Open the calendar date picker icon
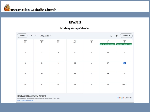The height and width of the screenshot is (112, 150). pyautogui.click(x=111, y=36)
